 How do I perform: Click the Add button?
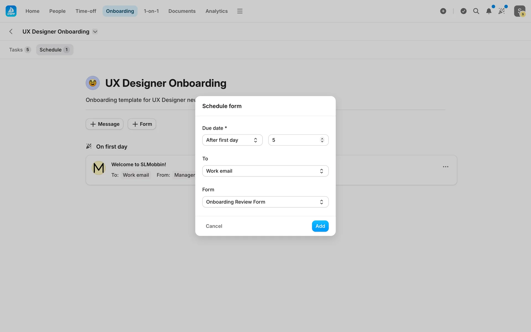tap(320, 226)
